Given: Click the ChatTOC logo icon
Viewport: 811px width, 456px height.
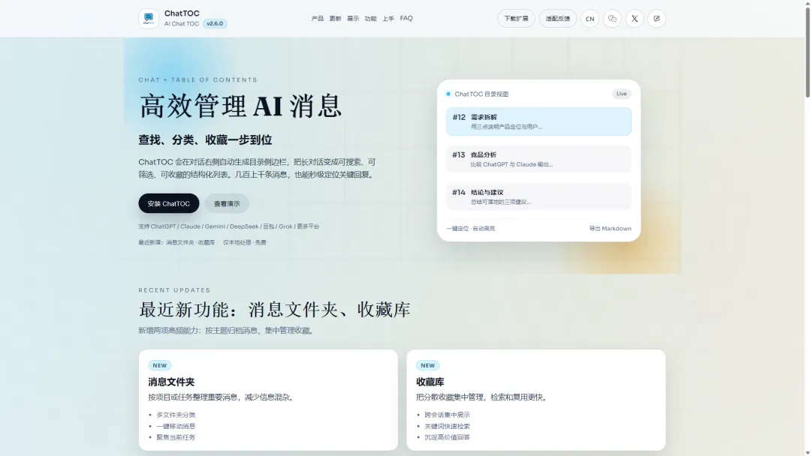Looking at the screenshot, I should (149, 19).
